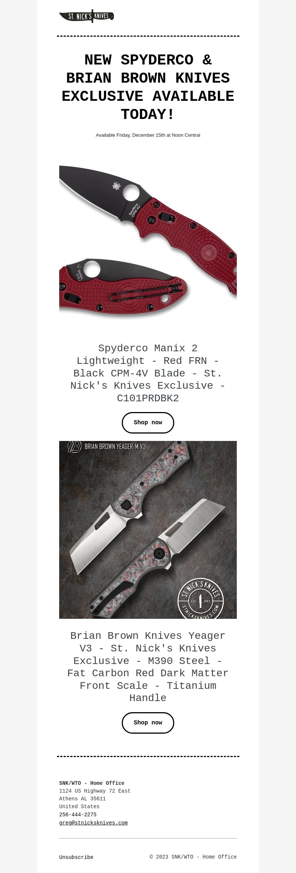The image size is (296, 873).
Task: Click the phone number 256-444-2275
Action: tap(78, 815)
